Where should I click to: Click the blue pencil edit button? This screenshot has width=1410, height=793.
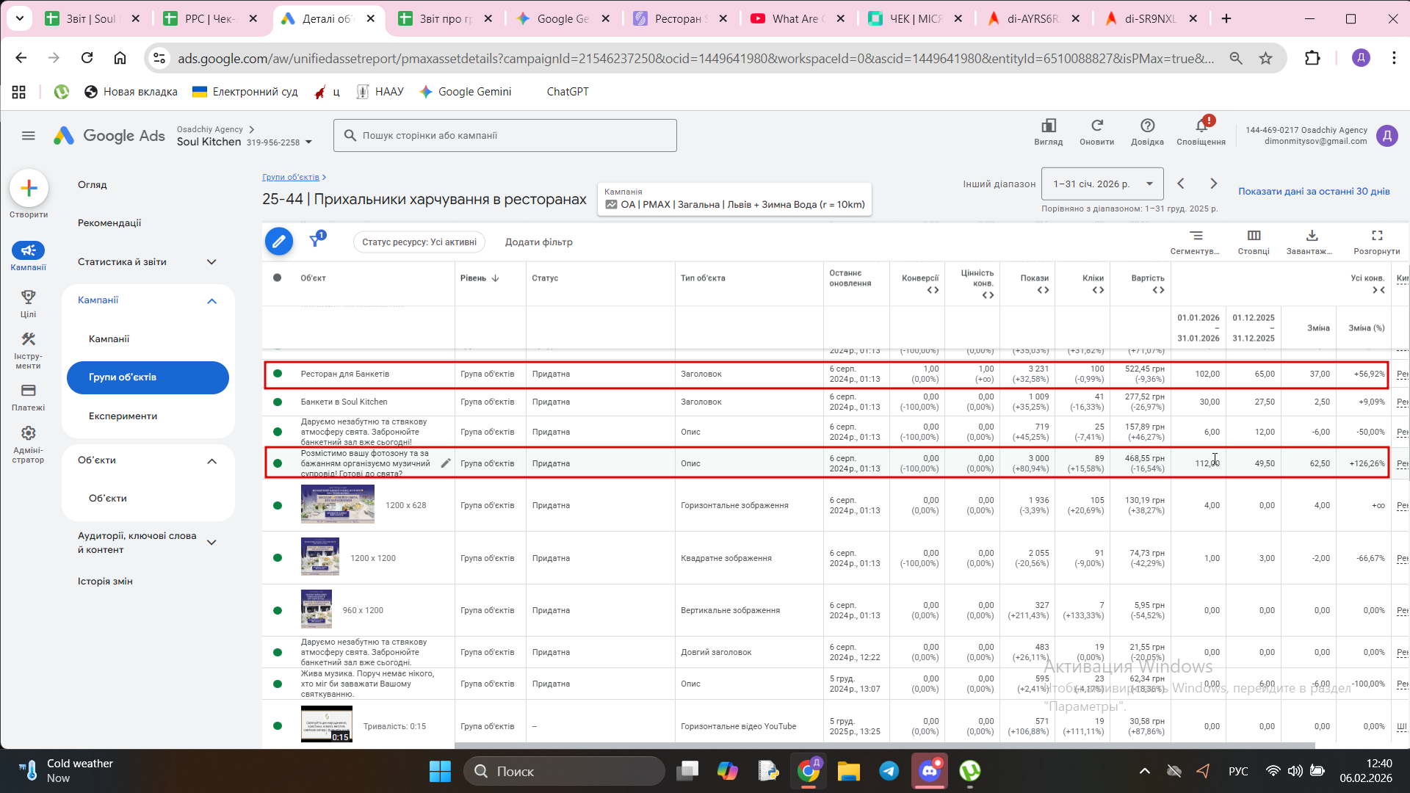coord(278,241)
